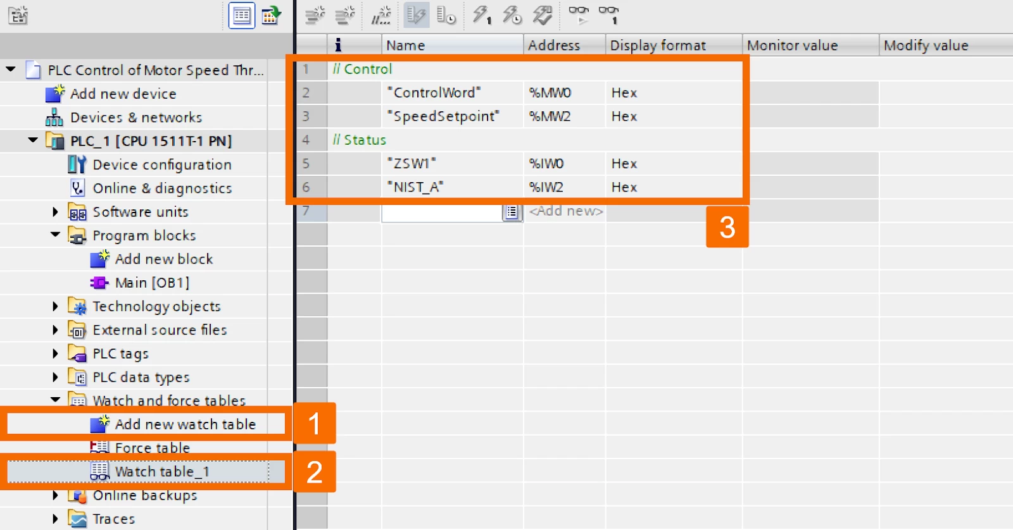Click Hex display format of NIST_A row
The image size is (1013, 530).
coord(674,187)
